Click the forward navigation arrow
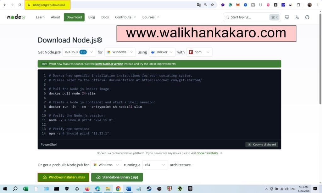322x193 pixels. coord(12,5)
